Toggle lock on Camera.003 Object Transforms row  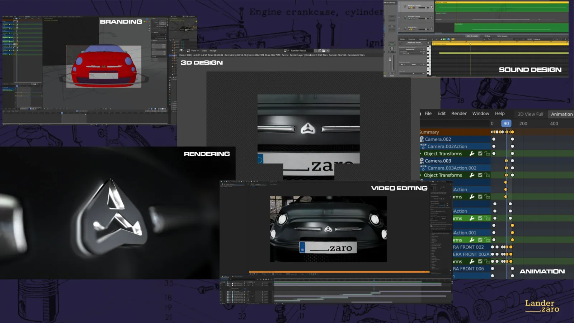(487, 175)
